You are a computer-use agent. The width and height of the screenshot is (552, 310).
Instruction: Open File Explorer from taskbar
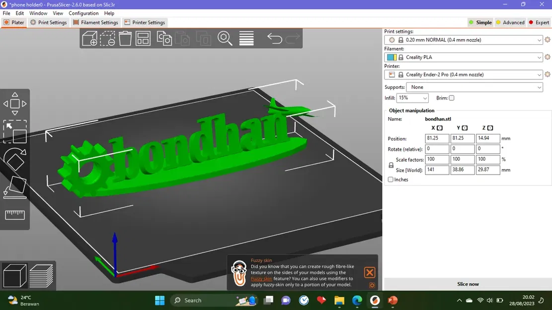click(339, 300)
